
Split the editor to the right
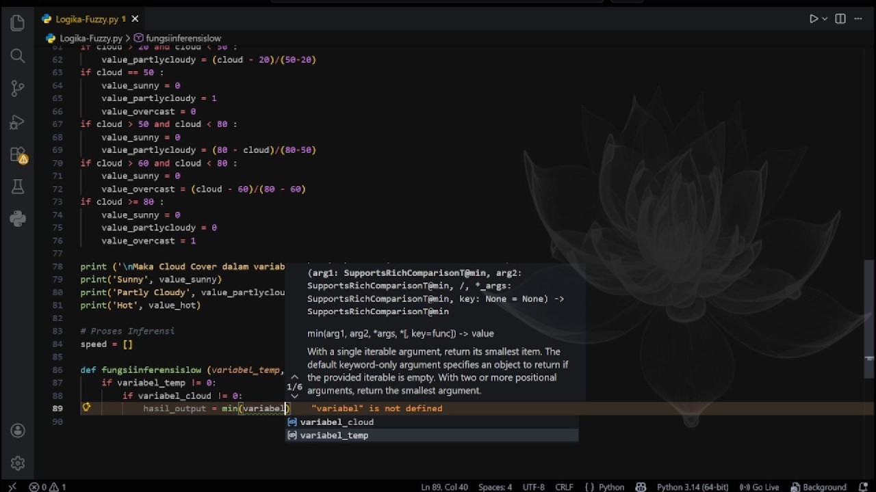tap(840, 19)
